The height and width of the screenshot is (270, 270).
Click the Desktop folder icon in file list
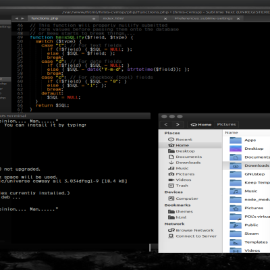click(x=236, y=148)
